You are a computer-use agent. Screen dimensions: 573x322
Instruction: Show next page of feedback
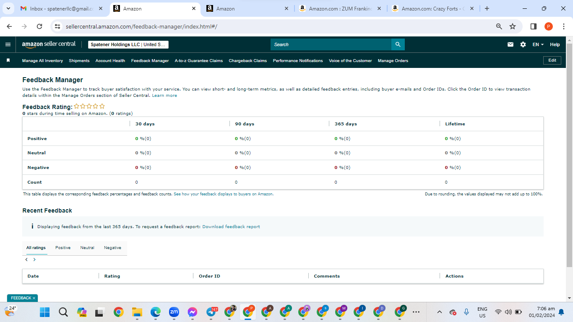coord(34,260)
